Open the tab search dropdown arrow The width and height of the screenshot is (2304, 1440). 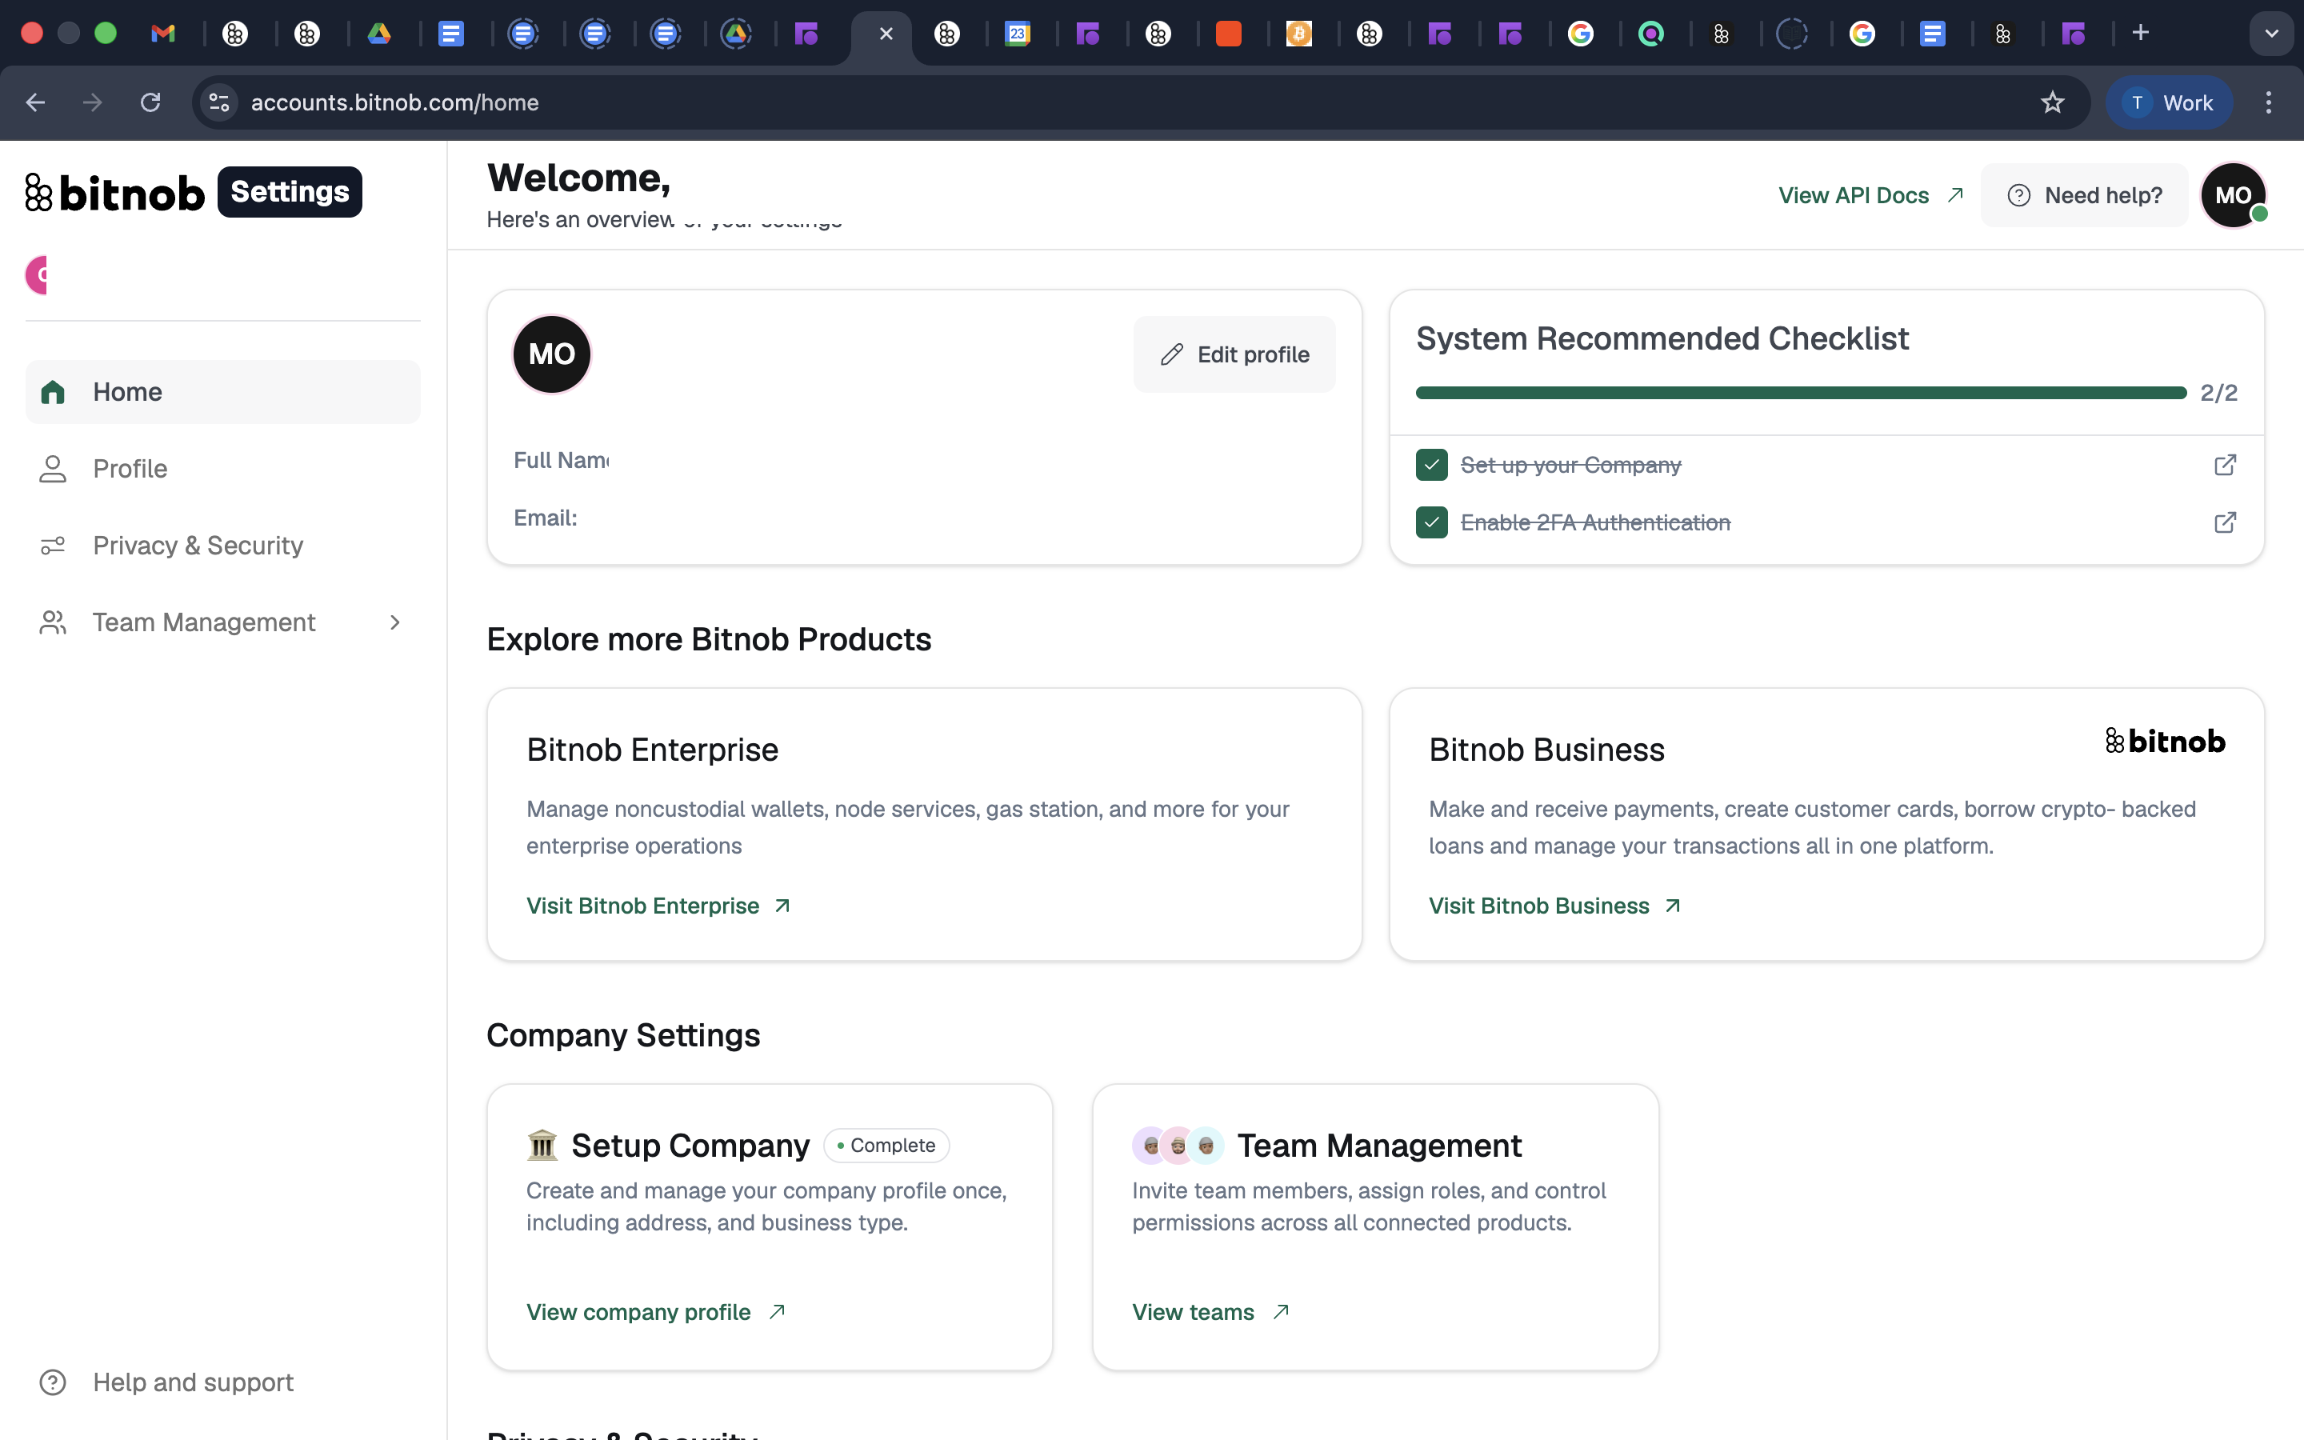[2270, 34]
